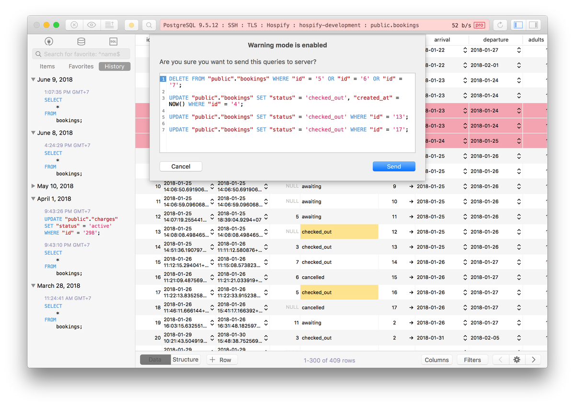
Task: Click the PostgreSQL connection info bar
Action: [323, 25]
